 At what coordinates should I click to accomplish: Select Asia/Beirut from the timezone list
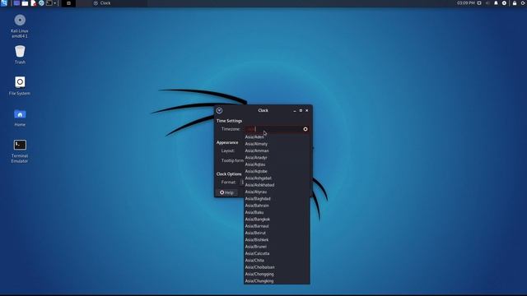click(x=277, y=233)
